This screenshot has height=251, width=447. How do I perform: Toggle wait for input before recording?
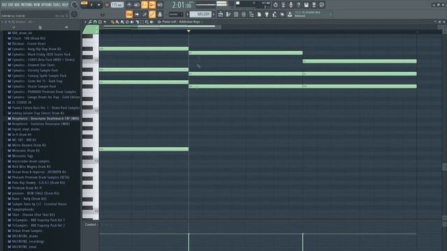click(x=137, y=5)
